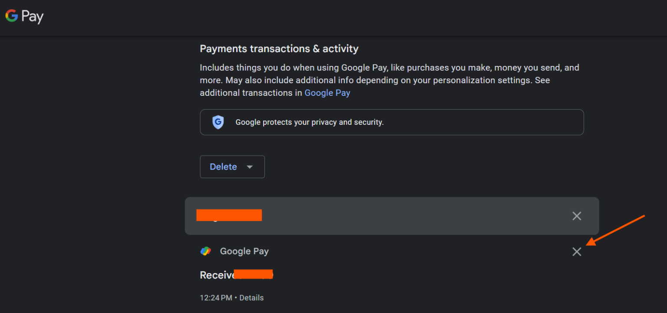Image resolution: width=667 pixels, height=313 pixels.
Task: Click the Details link under the transaction
Action: pyautogui.click(x=251, y=297)
